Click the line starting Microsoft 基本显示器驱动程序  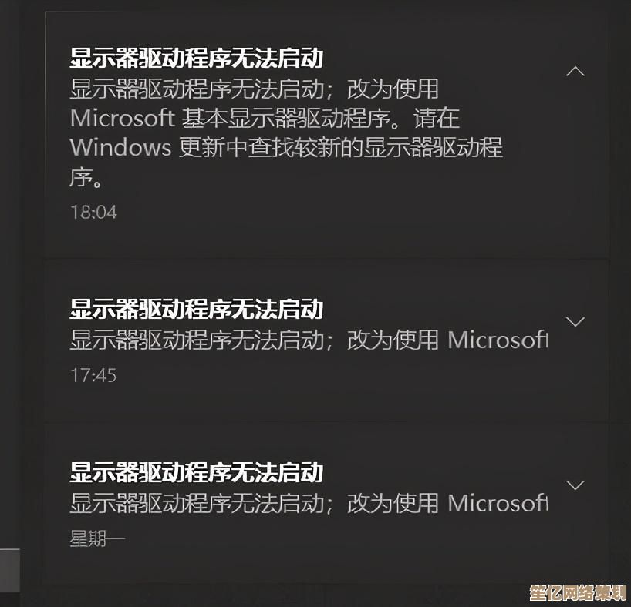(x=265, y=118)
